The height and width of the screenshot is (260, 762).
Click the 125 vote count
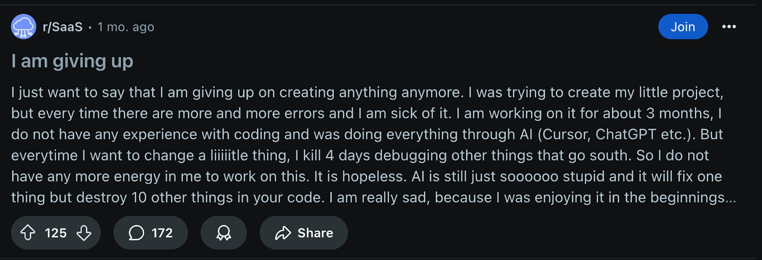[x=56, y=233]
